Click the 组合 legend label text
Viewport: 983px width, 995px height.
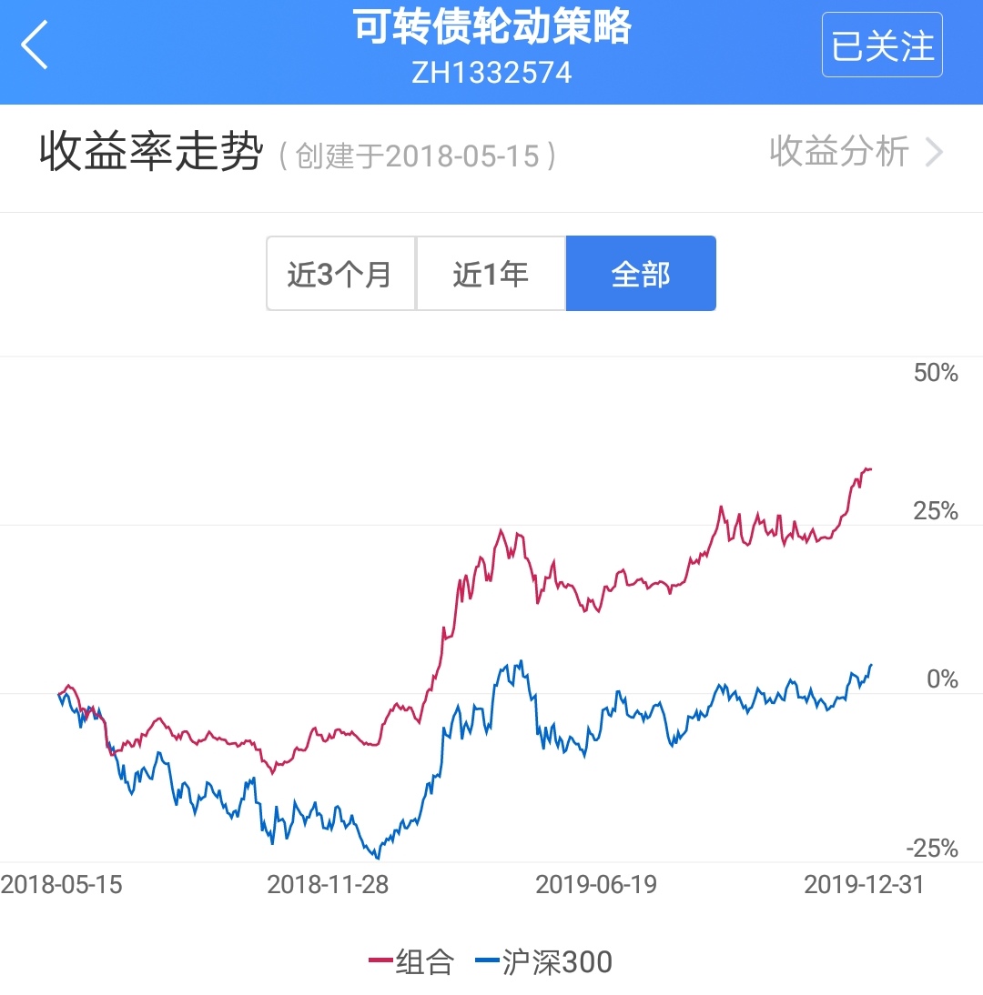pyautogui.click(x=424, y=961)
